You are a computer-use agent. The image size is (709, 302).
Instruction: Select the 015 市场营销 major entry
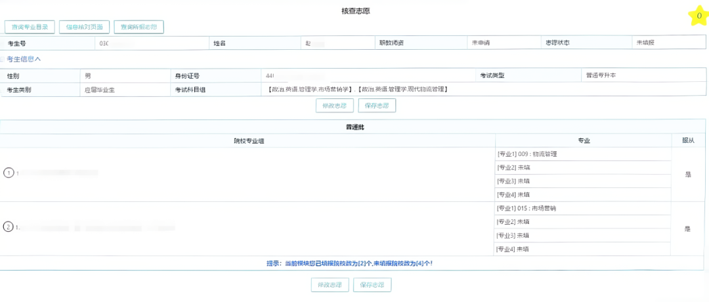[x=532, y=208]
